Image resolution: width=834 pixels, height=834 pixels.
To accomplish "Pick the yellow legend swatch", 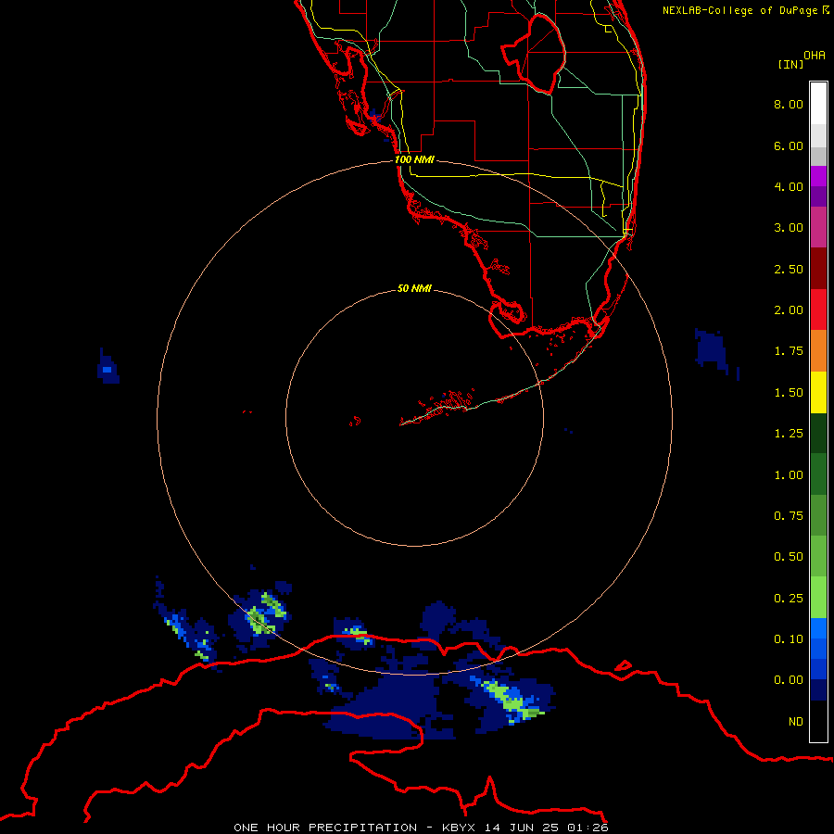I will tap(818, 392).
